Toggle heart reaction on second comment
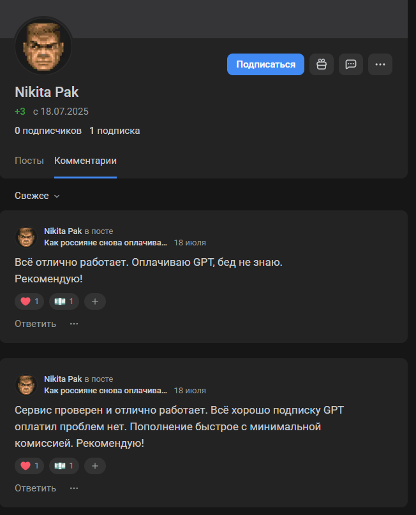Screen dimensions: 416x515 coord(30,466)
